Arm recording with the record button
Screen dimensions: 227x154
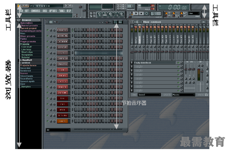click(x=147, y=14)
